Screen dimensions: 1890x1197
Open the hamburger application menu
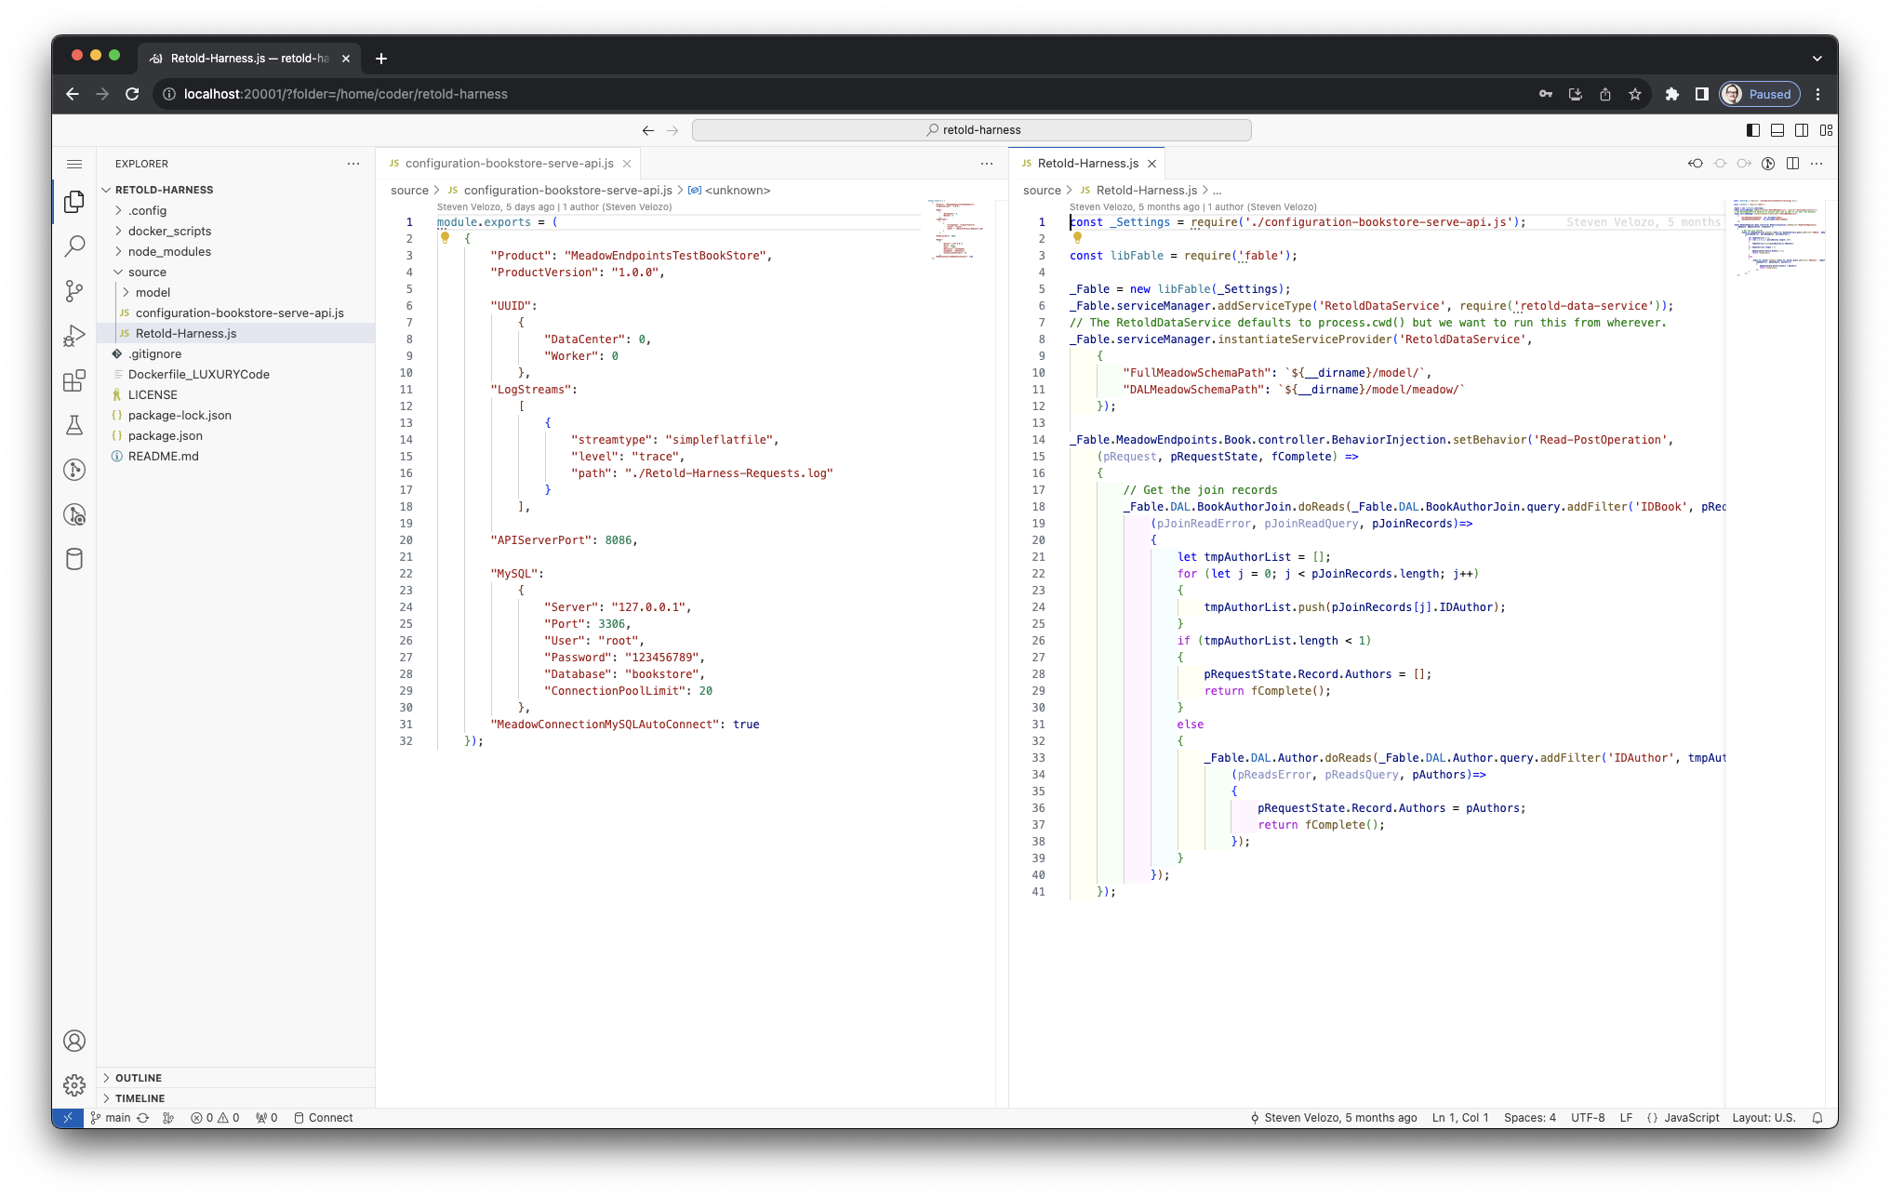click(74, 164)
